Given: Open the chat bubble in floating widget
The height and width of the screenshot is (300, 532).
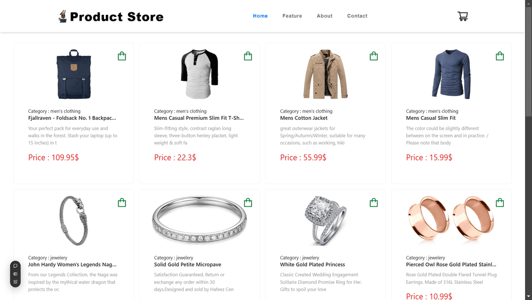Looking at the screenshot, I should [x=15, y=266].
